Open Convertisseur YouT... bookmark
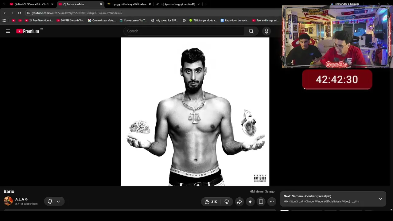The height and width of the screenshot is (221, 393). coord(133,21)
